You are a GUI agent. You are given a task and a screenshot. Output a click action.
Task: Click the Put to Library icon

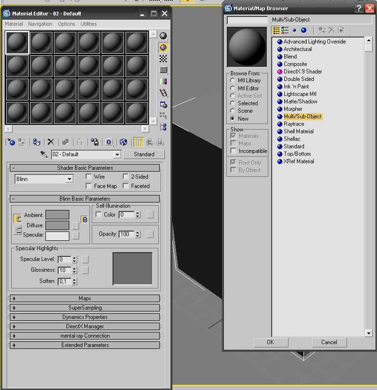click(95, 142)
